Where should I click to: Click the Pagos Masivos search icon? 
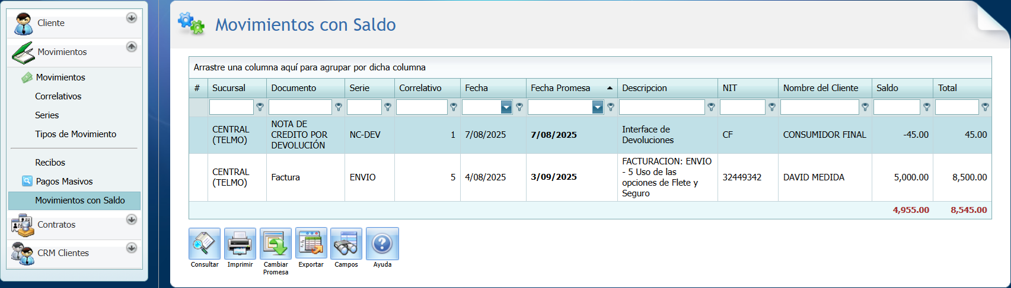tap(27, 181)
